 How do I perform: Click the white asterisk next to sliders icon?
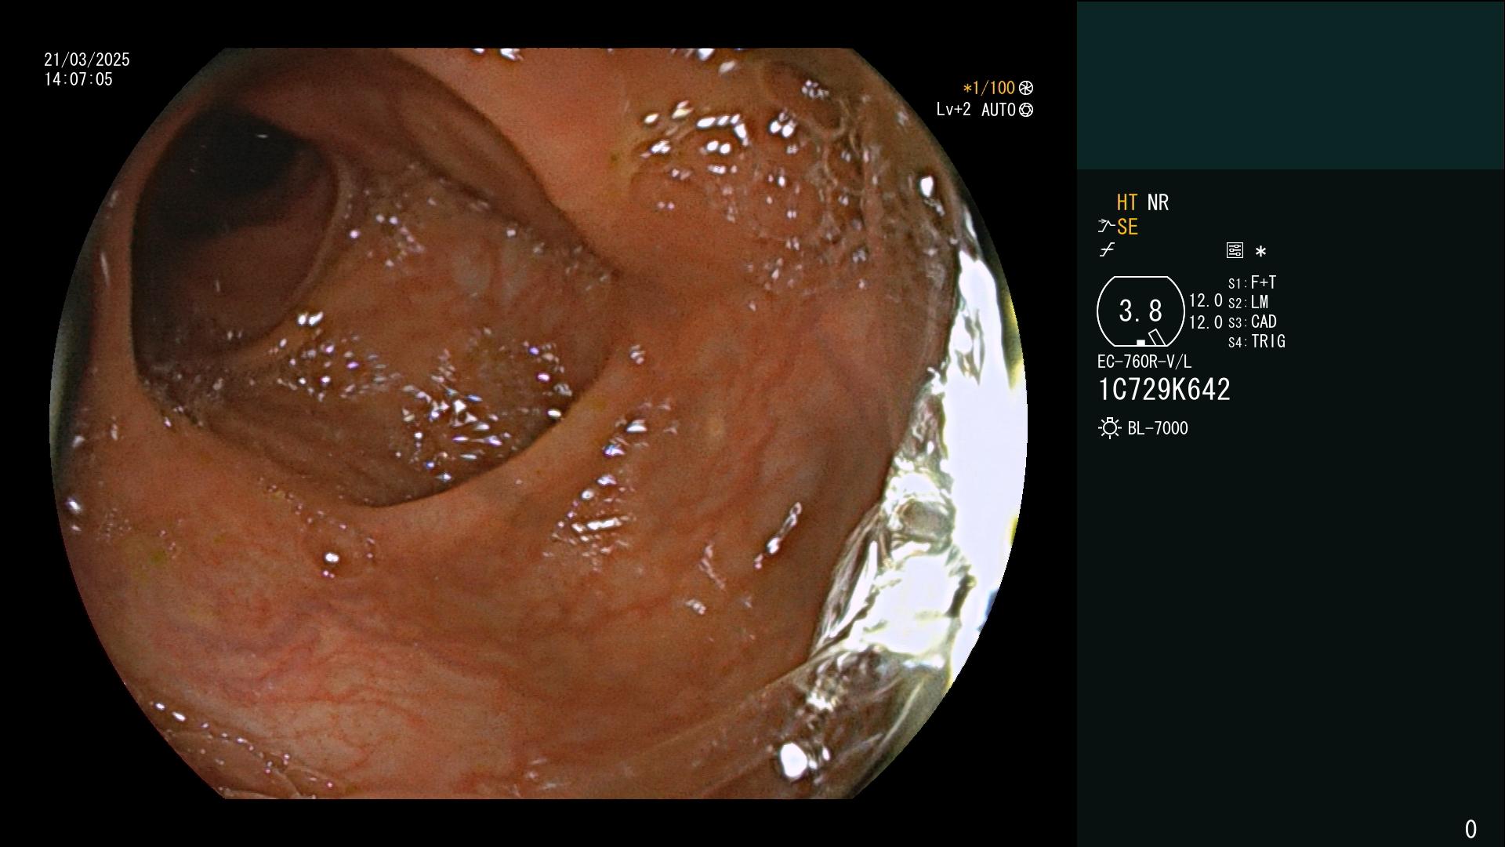coord(1260,252)
